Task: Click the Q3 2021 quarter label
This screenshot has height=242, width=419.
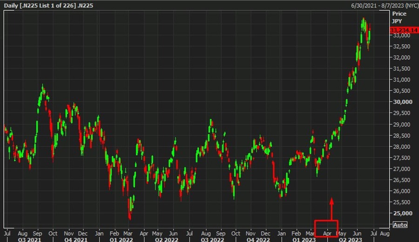Action: point(30,240)
